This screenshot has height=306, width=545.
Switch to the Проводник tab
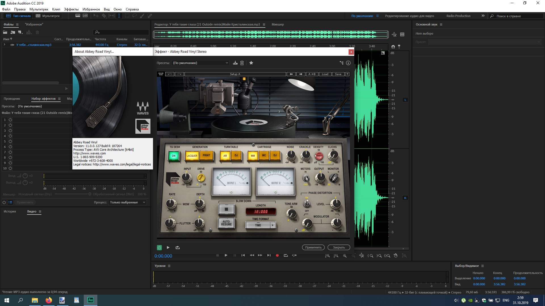tap(12, 99)
